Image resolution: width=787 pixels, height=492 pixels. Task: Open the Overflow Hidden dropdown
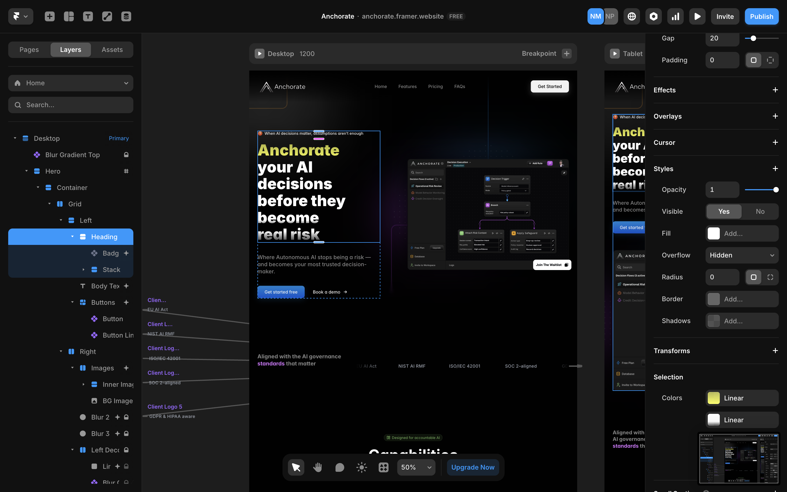(x=742, y=255)
